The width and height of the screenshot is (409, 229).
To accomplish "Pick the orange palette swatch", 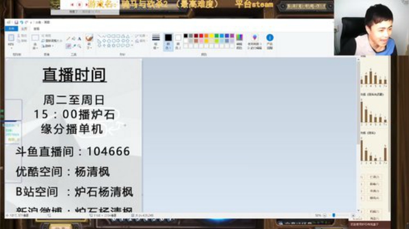I will tap(206, 36).
